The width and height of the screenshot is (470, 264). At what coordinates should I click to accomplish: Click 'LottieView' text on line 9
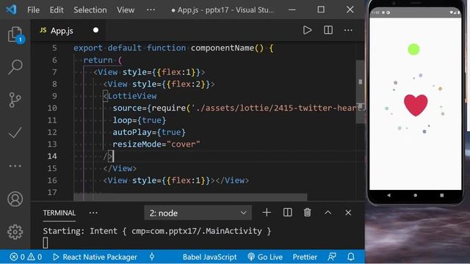pos(132,96)
